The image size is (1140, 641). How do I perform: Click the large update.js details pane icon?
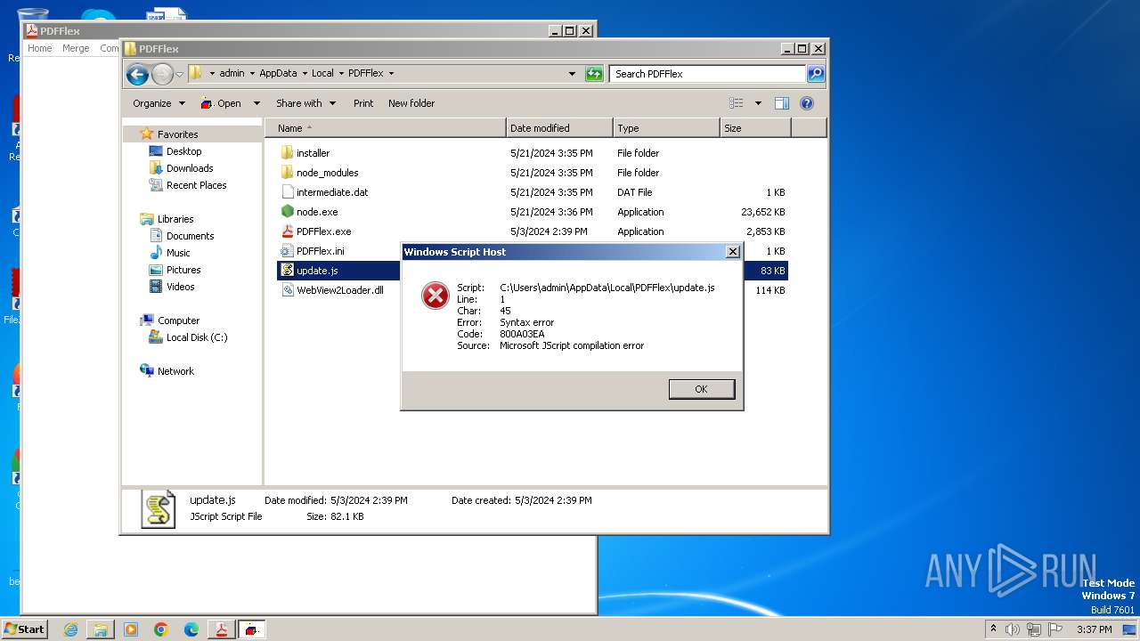point(159,509)
